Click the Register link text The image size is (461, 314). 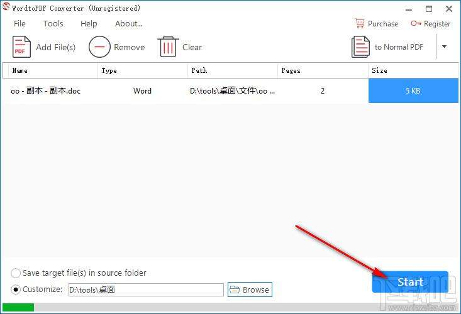coord(437,24)
